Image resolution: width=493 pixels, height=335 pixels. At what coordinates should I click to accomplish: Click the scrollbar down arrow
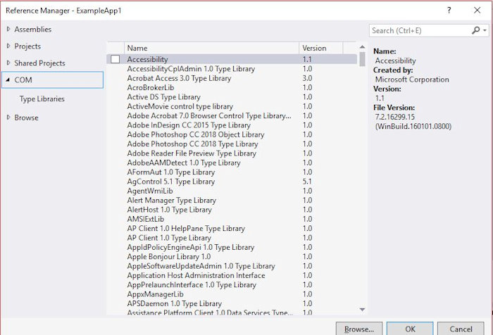click(x=362, y=310)
